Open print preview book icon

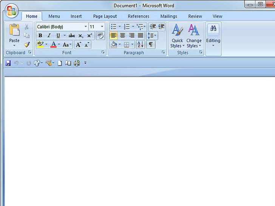click(68, 63)
